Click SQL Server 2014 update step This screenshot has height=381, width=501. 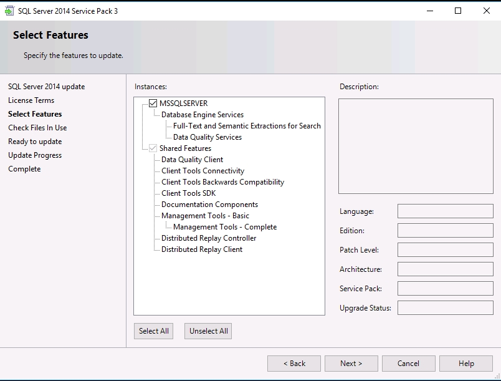coord(47,87)
